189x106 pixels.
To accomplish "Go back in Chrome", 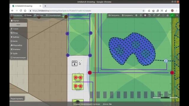I will [x=12, y=11].
